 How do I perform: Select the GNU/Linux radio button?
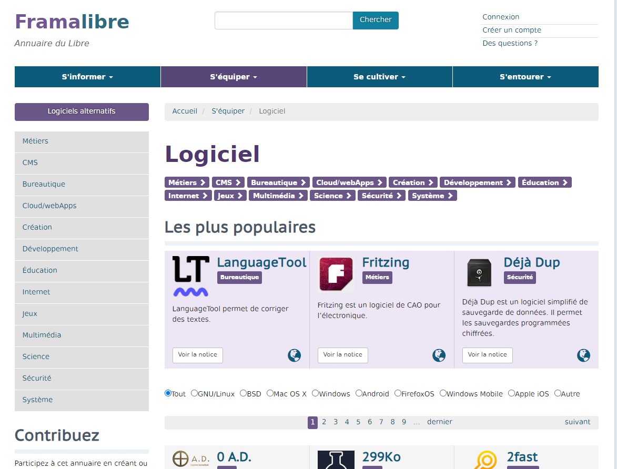[x=194, y=393]
